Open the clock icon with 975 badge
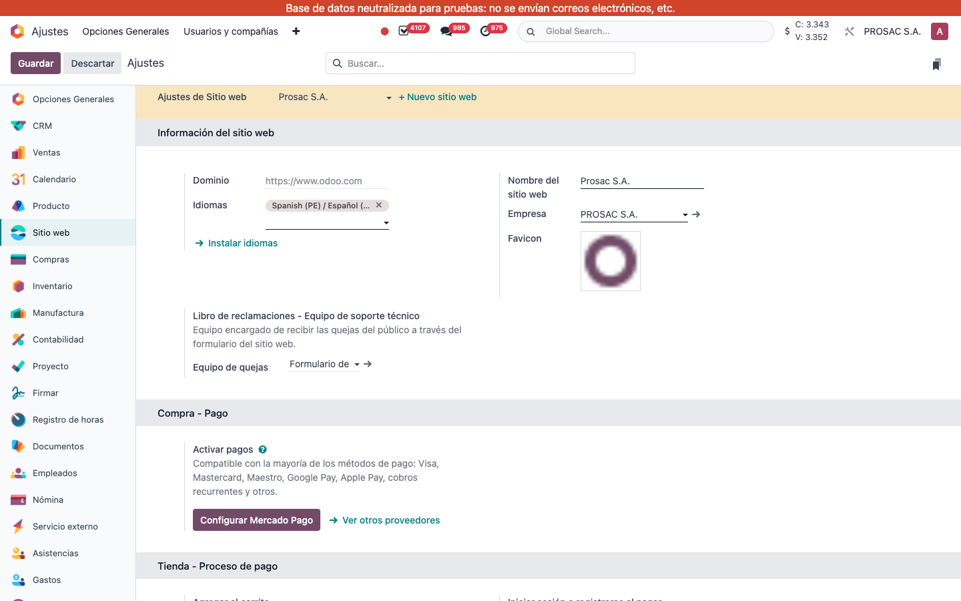 (x=485, y=31)
